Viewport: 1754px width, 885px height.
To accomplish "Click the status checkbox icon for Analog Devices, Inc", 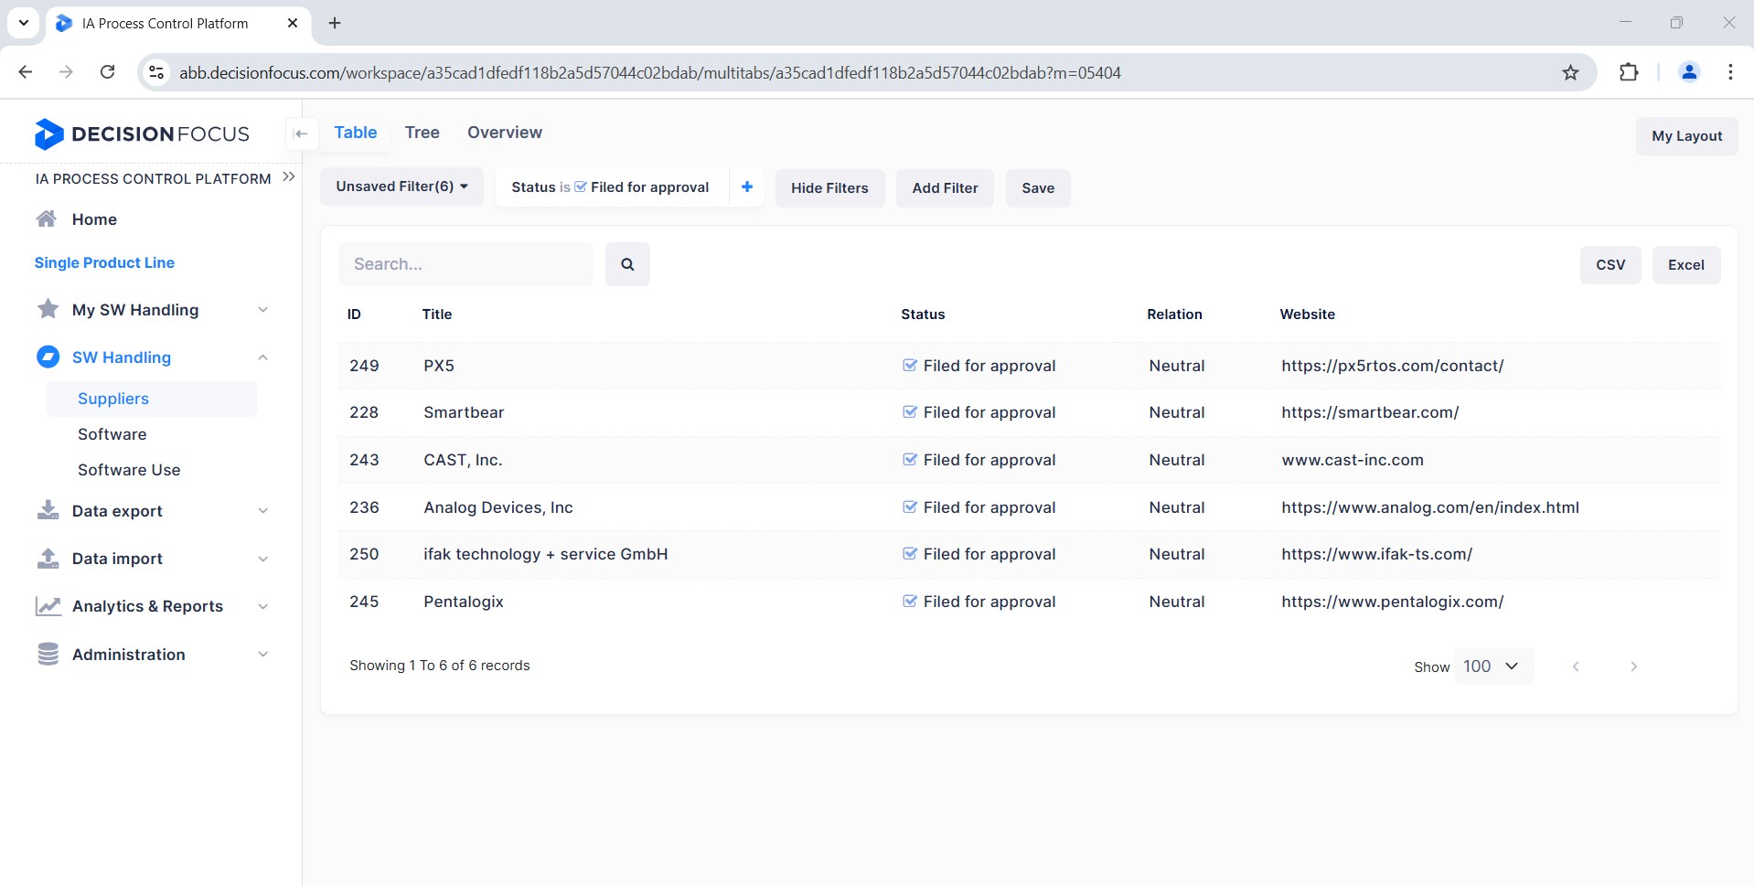I will (x=910, y=506).
